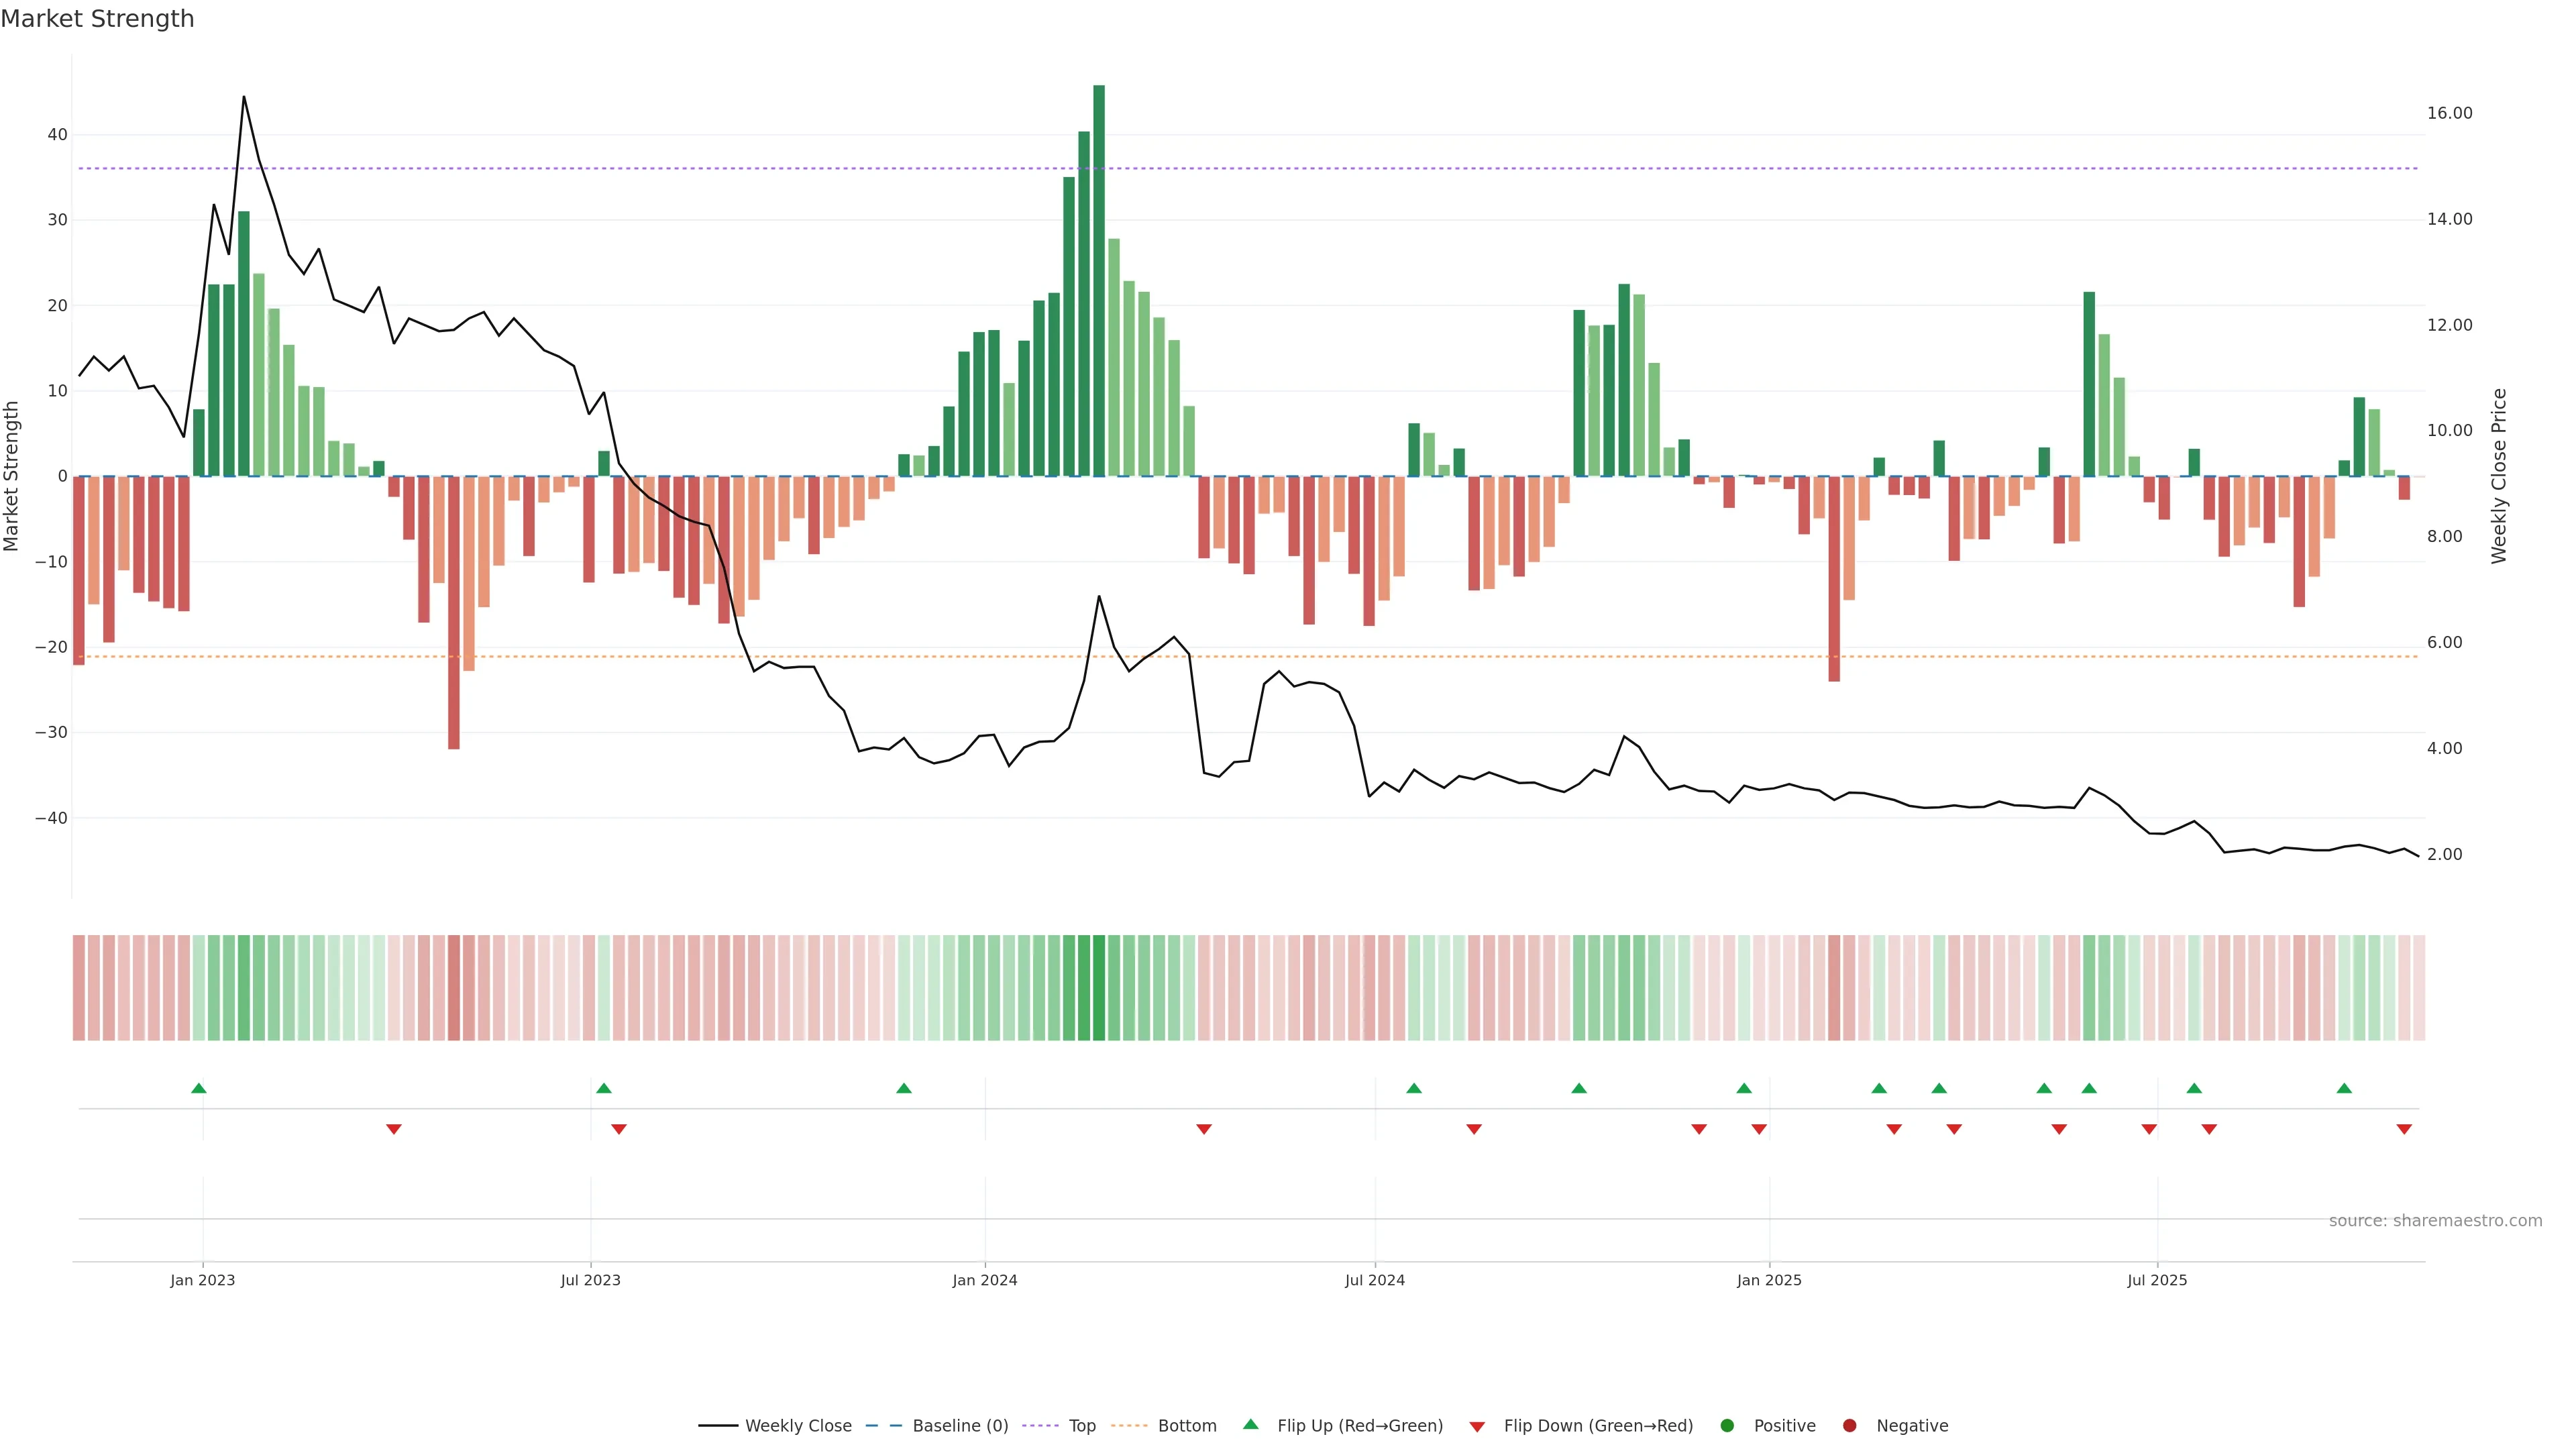This screenshot has height=1449, width=2576.
Task: Click the first red flip-down marker on the left
Action: 394,1129
